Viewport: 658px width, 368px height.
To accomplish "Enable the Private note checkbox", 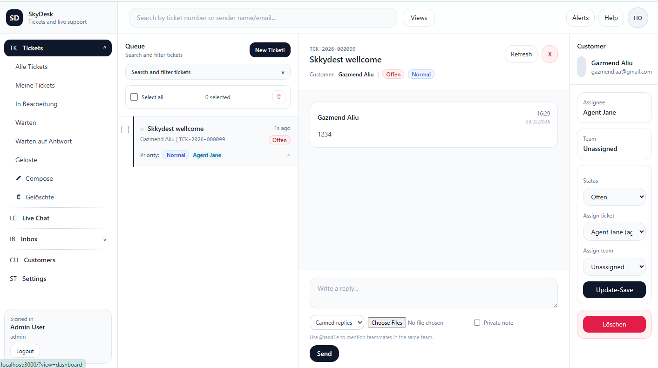I will tap(477, 323).
